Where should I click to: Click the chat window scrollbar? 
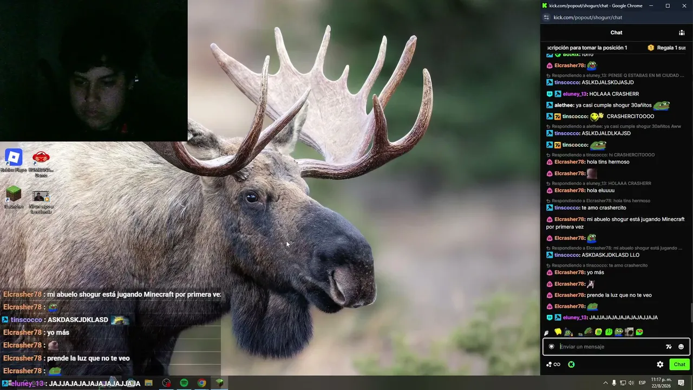click(x=691, y=313)
